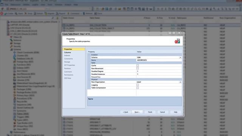
Task: Click Recycle Bin icon in explorer tree
Action: point(14,102)
